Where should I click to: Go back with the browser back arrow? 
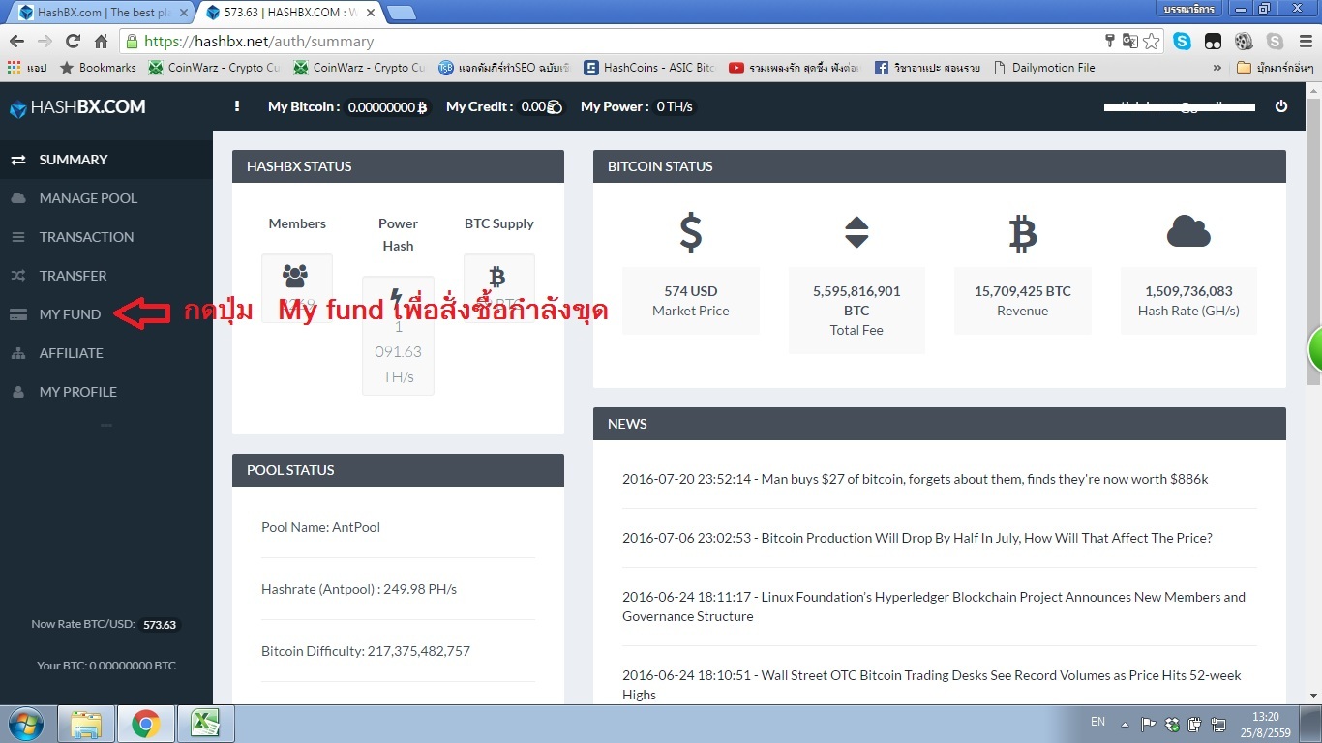(x=16, y=42)
